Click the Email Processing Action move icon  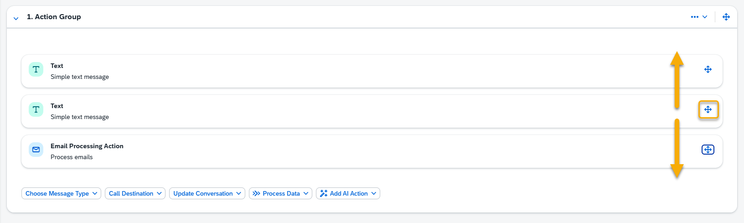tap(708, 150)
